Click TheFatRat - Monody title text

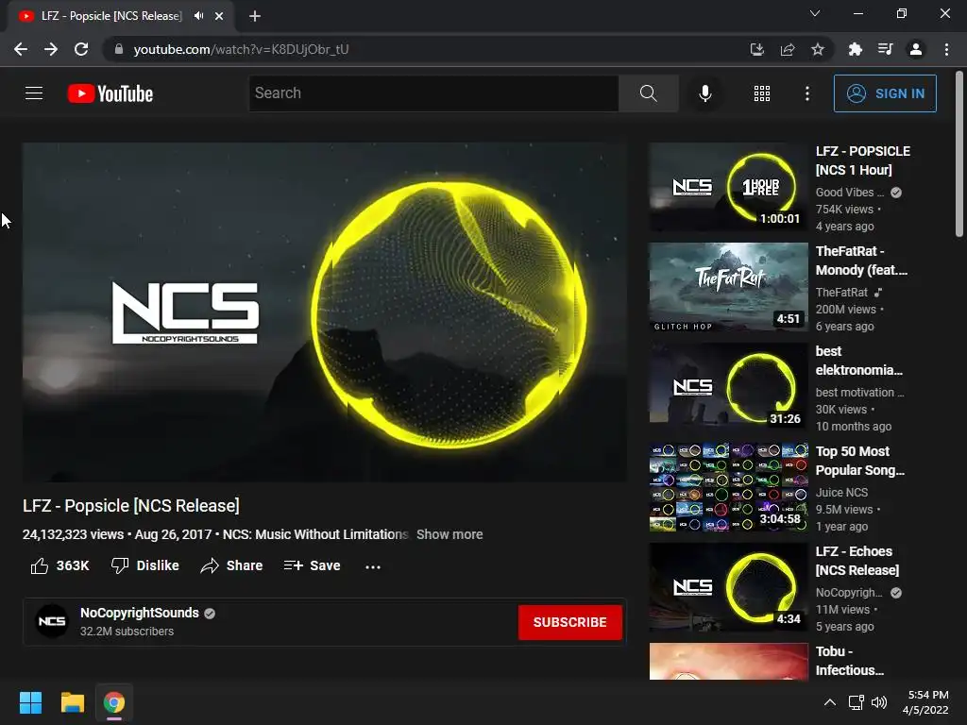861,261
